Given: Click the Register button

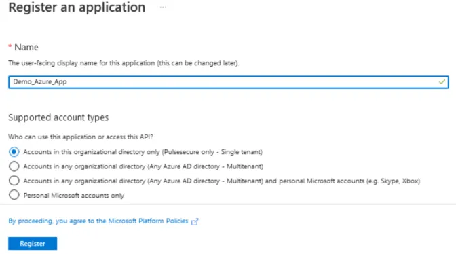Looking at the screenshot, I should click(33, 244).
